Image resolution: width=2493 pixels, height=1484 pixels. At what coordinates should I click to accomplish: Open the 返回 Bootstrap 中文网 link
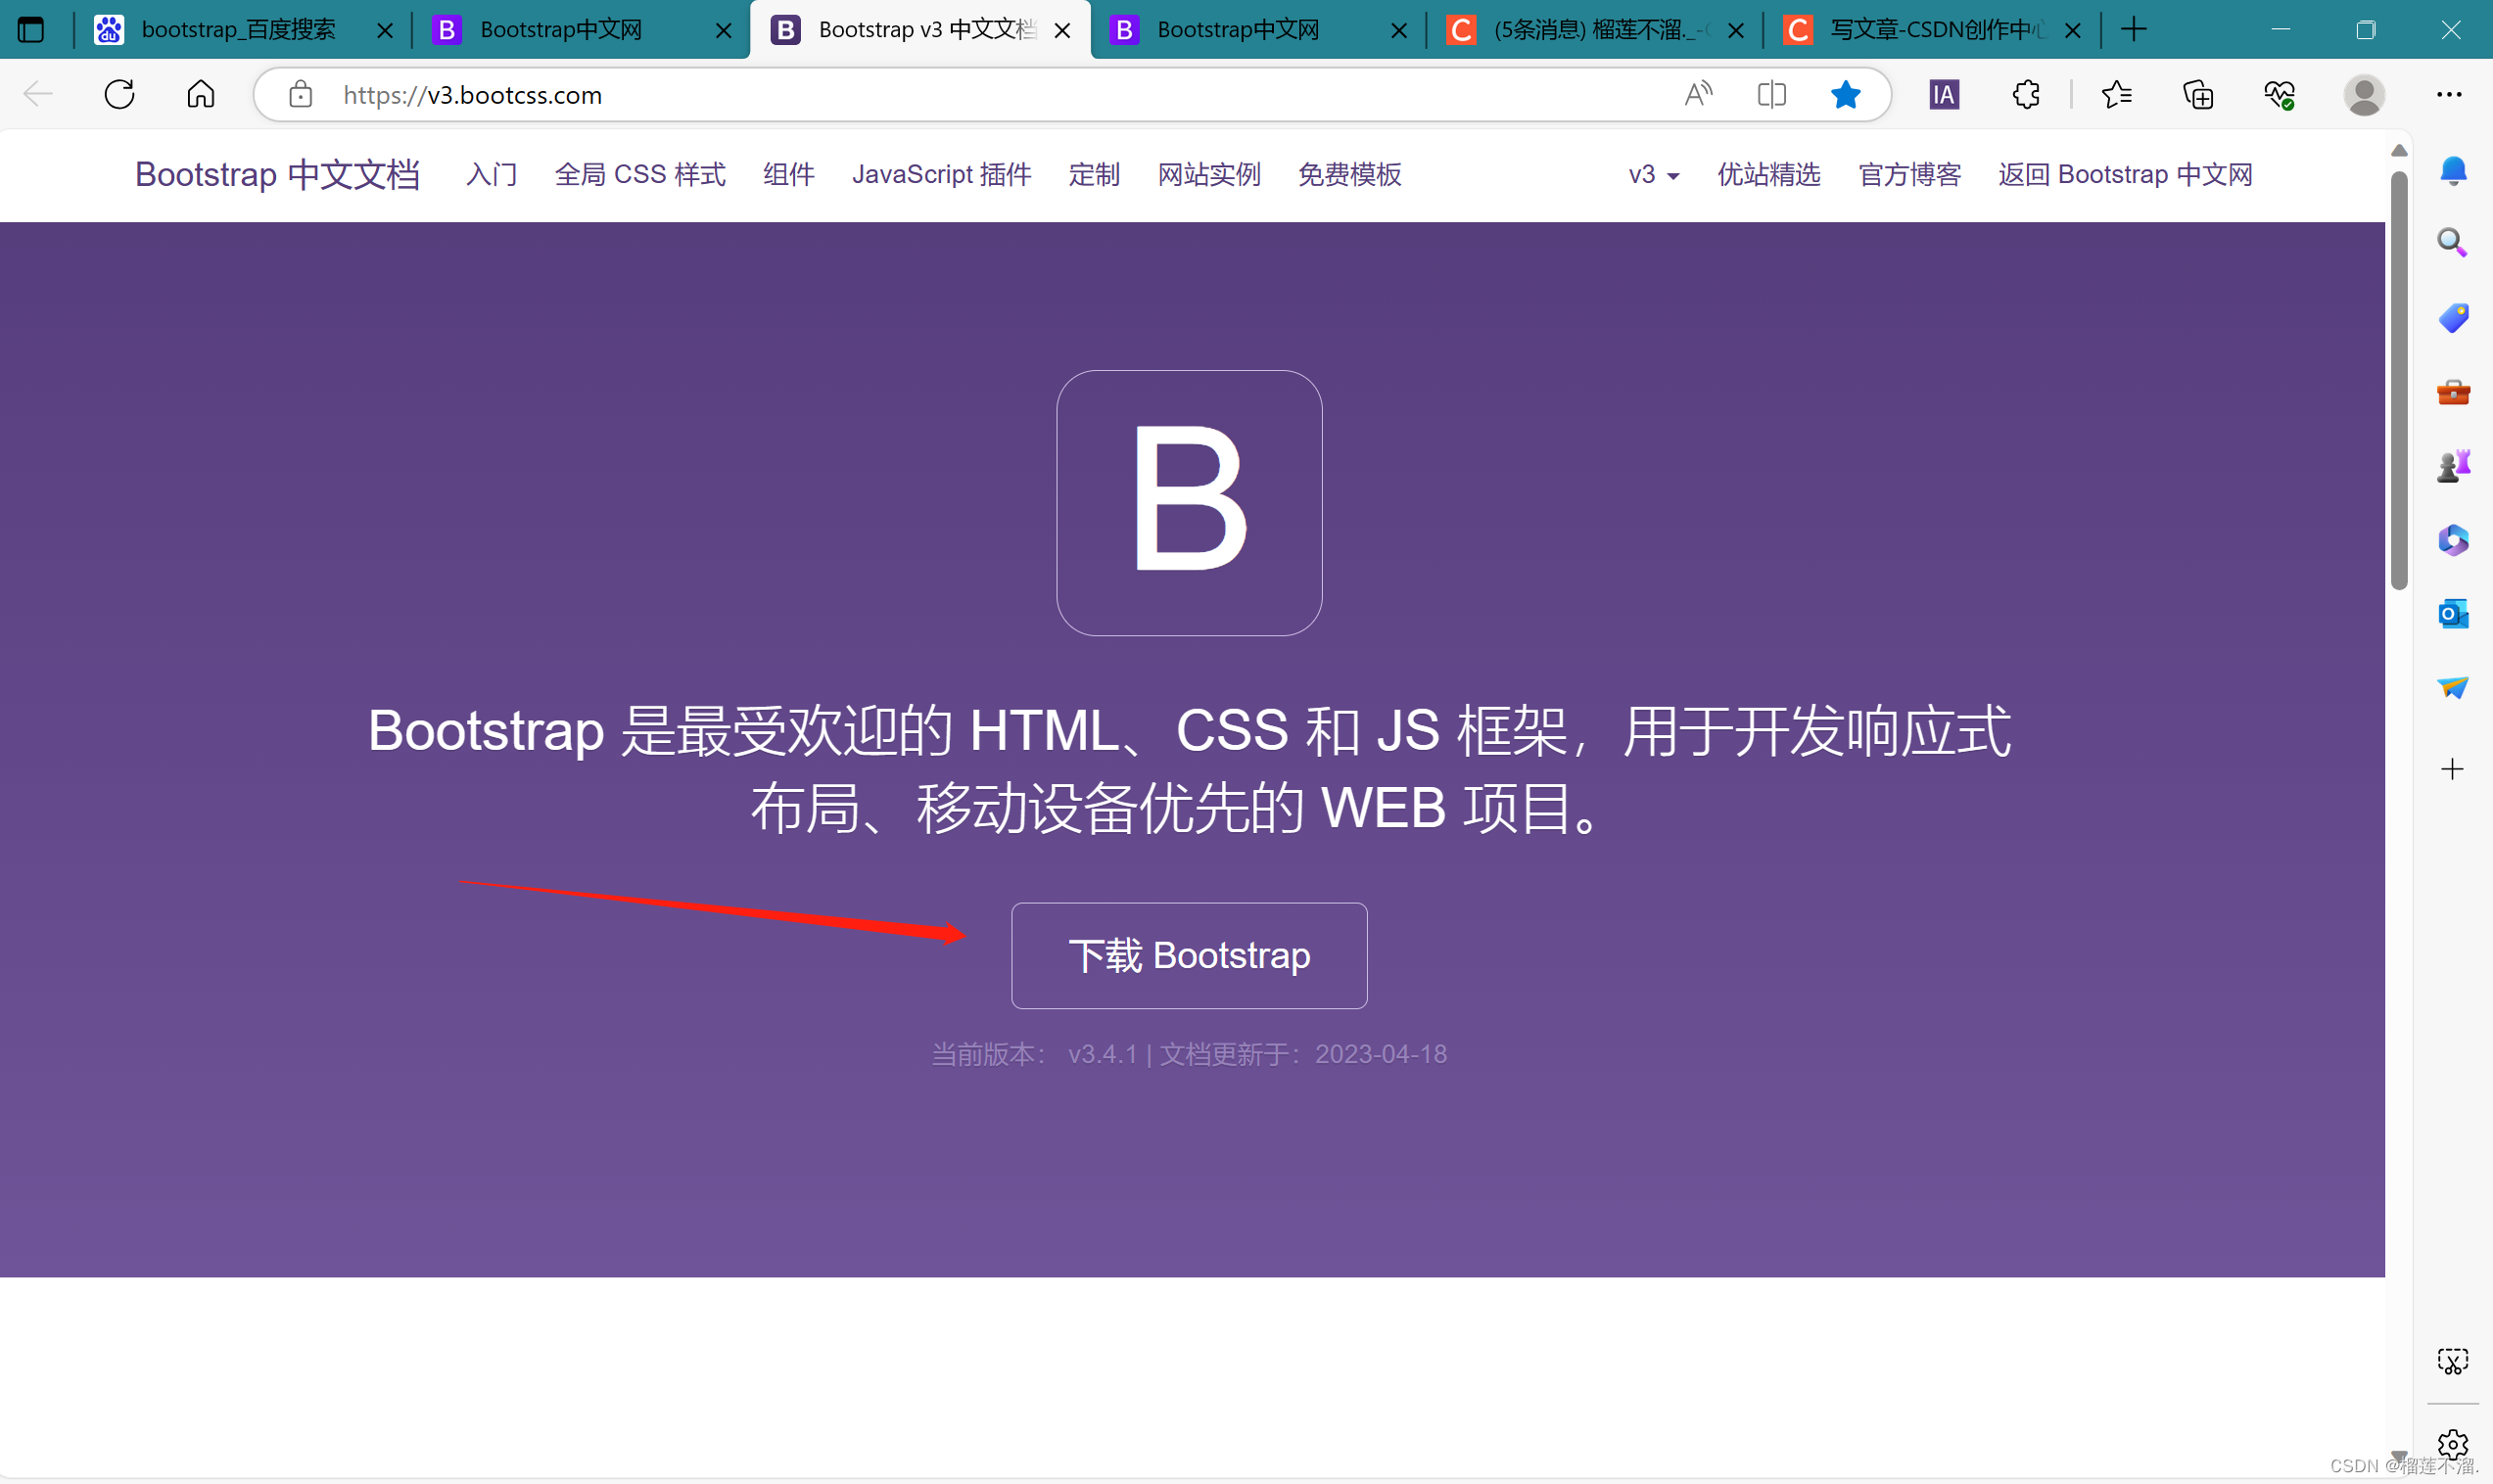2125,175
